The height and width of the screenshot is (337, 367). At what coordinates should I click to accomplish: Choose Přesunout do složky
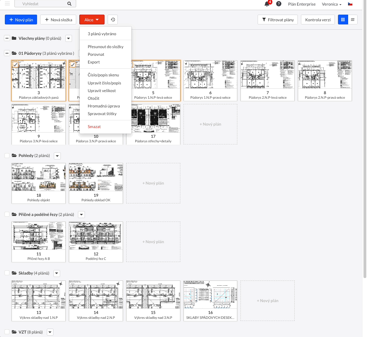coord(105,47)
